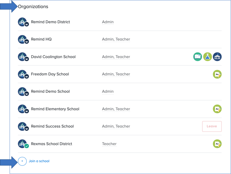Select the Remind Success School name
This screenshot has width=231, height=174.
pyautogui.click(x=52, y=126)
